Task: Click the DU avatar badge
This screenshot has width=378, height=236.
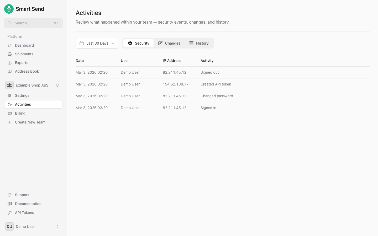Action: coord(9,226)
